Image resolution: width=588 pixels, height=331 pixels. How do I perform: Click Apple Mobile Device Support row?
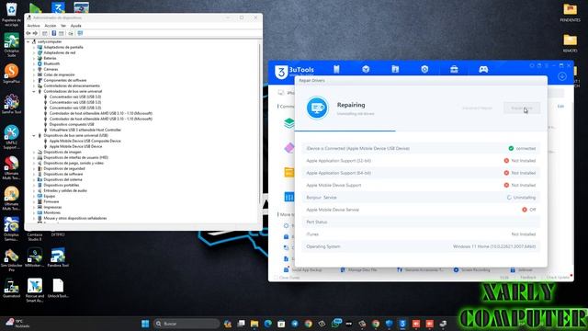coord(421,185)
